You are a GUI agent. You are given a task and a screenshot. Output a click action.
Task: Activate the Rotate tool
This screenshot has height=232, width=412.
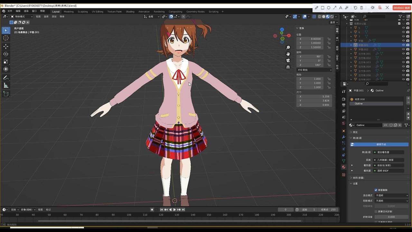pos(6,54)
